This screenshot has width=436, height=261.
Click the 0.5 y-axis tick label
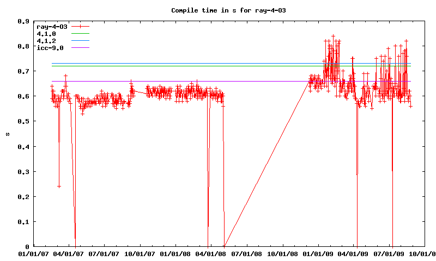pos(23,121)
